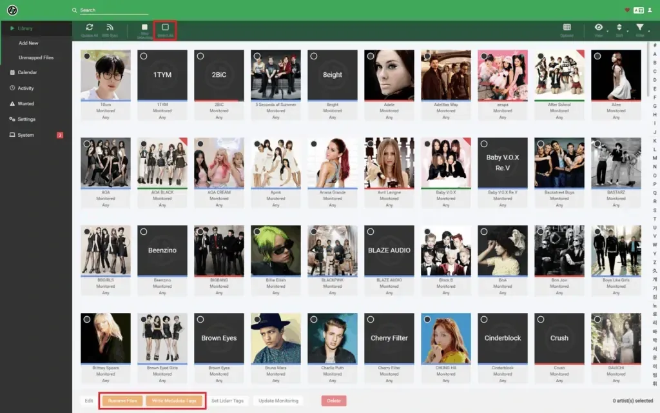660x413 pixels.
Task: Click the Delete button
Action: tap(333, 400)
